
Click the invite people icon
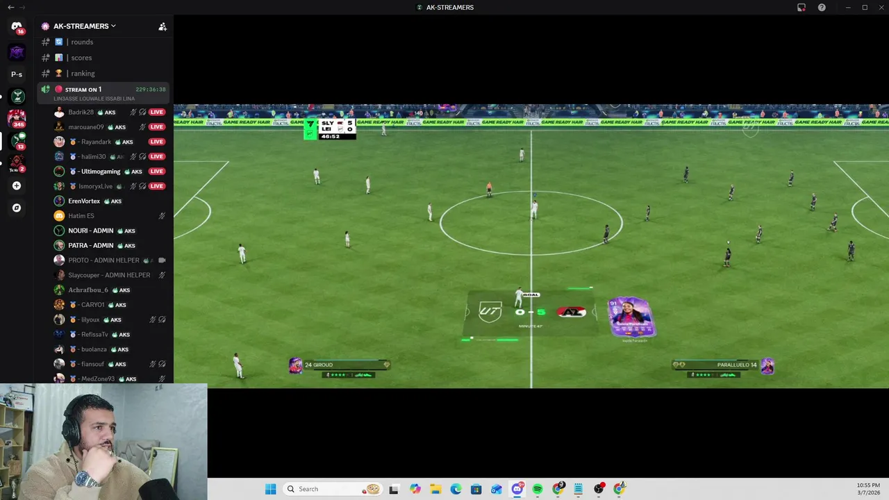[x=163, y=26]
